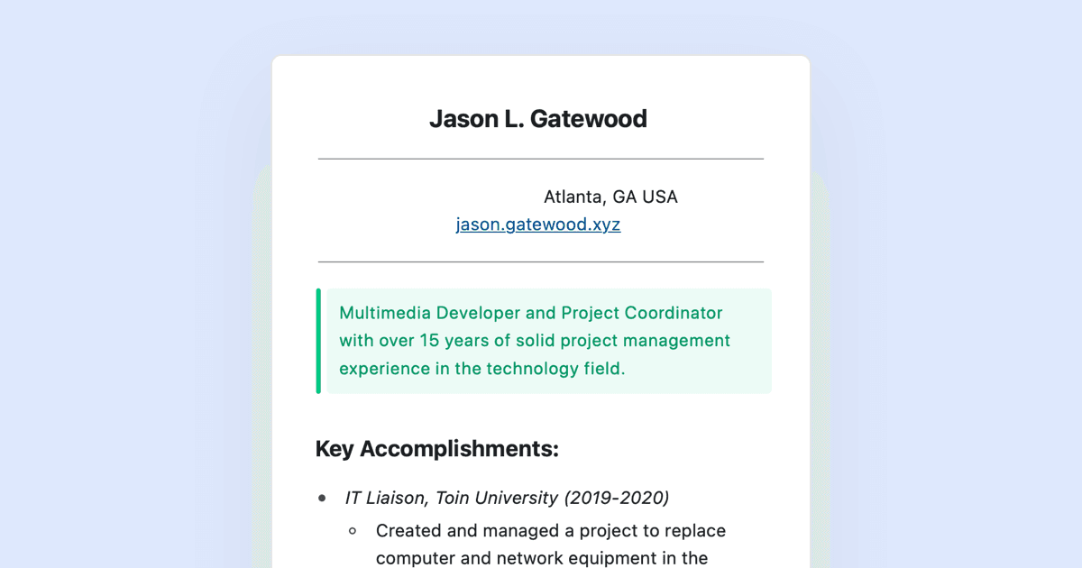Click the Key Accomplishments heading
The width and height of the screenshot is (1082, 568).
[437, 449]
